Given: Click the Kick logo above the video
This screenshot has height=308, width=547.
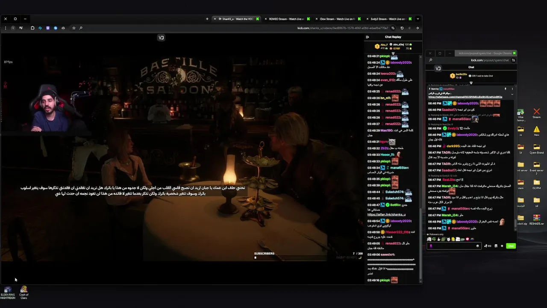Looking at the screenshot, I should point(161,38).
